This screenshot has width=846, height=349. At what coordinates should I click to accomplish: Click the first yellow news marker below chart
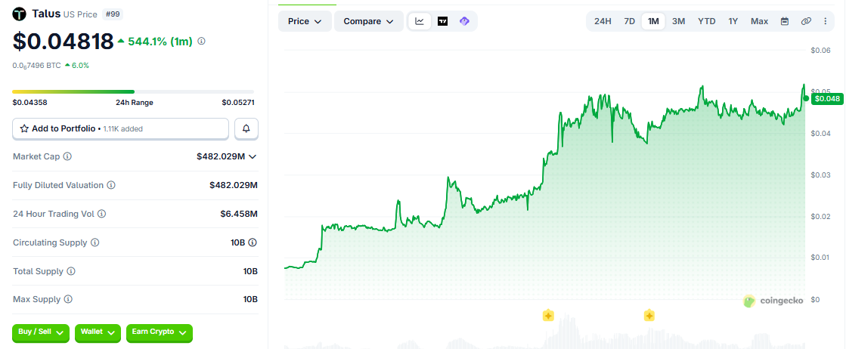coord(548,316)
